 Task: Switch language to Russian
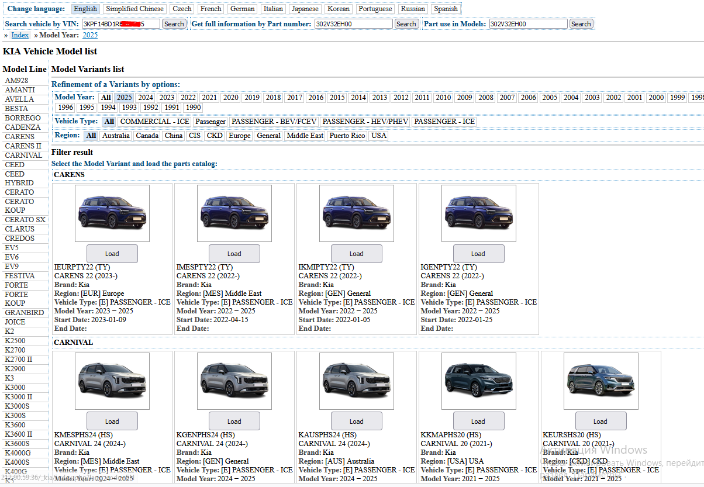pyautogui.click(x=413, y=9)
